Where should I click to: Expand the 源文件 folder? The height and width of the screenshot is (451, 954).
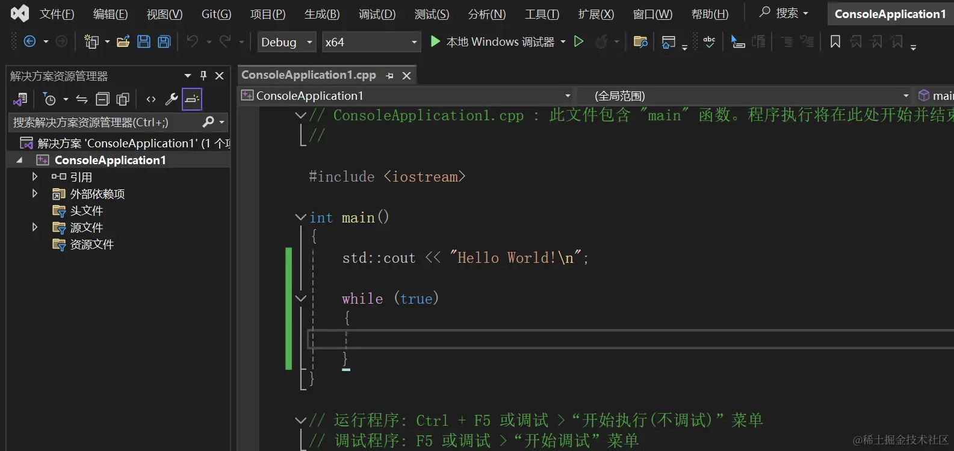(x=35, y=227)
